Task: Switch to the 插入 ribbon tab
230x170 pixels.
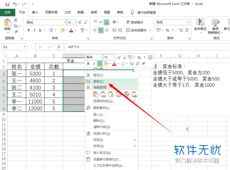Action: point(35,12)
